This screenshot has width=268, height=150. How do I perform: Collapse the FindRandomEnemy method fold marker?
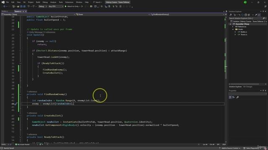pos(21,94)
